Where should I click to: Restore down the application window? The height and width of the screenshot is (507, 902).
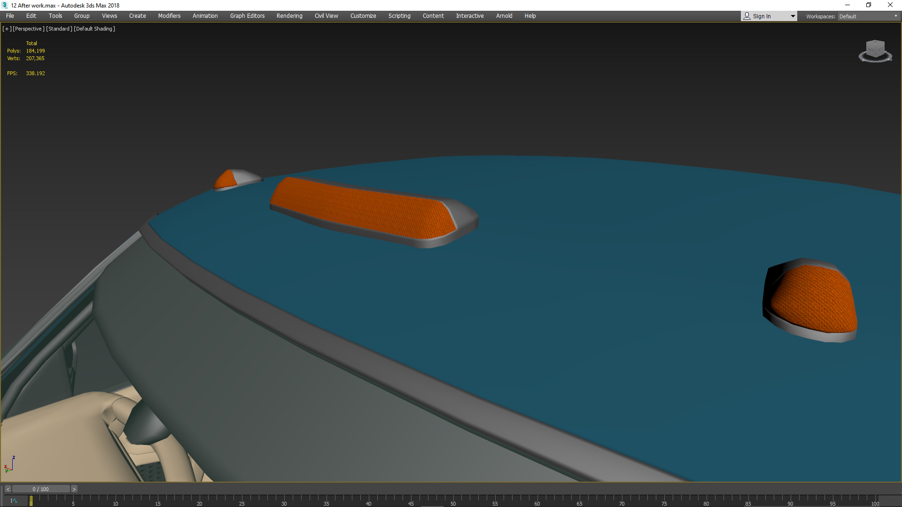click(x=869, y=5)
